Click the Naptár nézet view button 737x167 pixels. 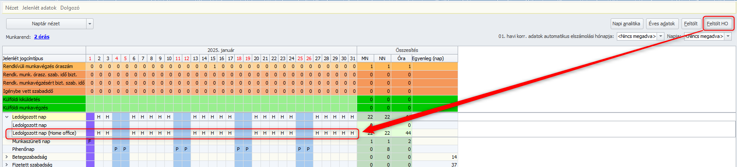(46, 24)
